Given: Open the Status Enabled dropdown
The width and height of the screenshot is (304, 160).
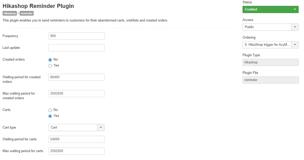Looking at the screenshot, I should 270,9.
